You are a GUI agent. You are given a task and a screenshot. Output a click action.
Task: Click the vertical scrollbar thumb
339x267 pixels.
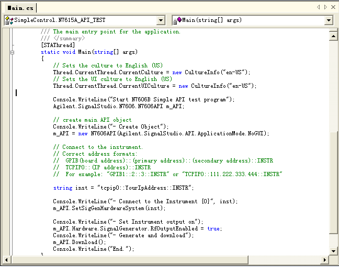click(333, 182)
